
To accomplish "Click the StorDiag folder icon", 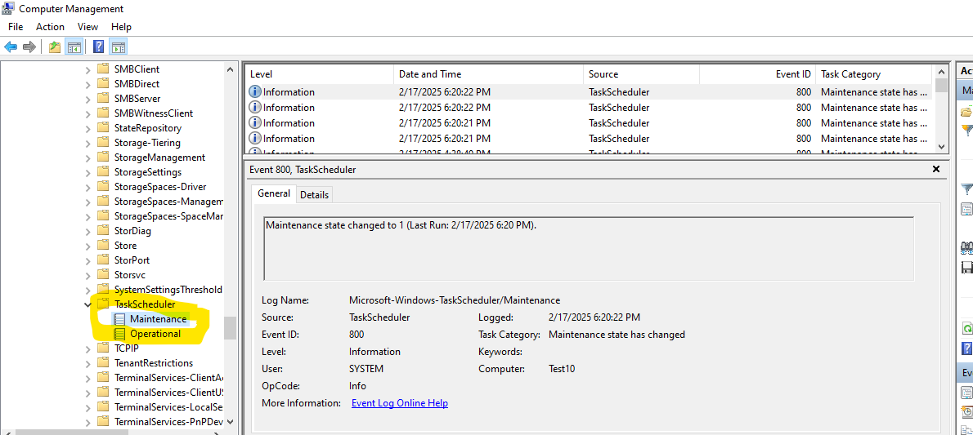I will [x=103, y=230].
